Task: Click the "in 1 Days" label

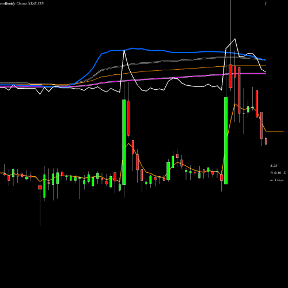Action: pyautogui.click(x=277, y=180)
